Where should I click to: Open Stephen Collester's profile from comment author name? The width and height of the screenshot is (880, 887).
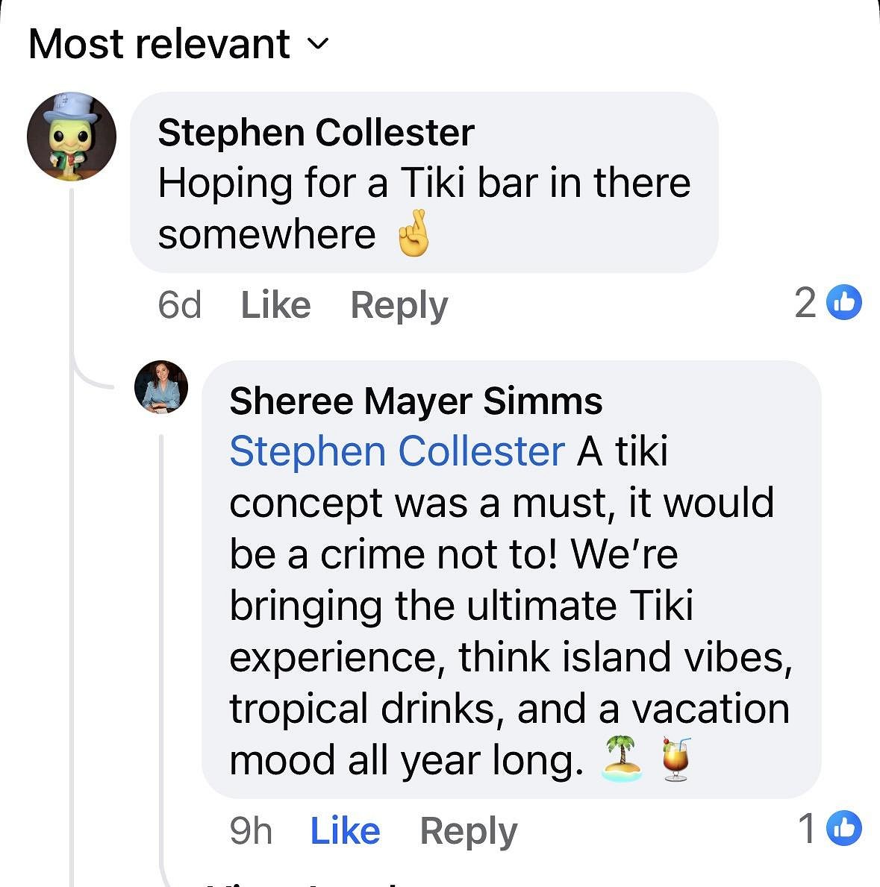316,133
